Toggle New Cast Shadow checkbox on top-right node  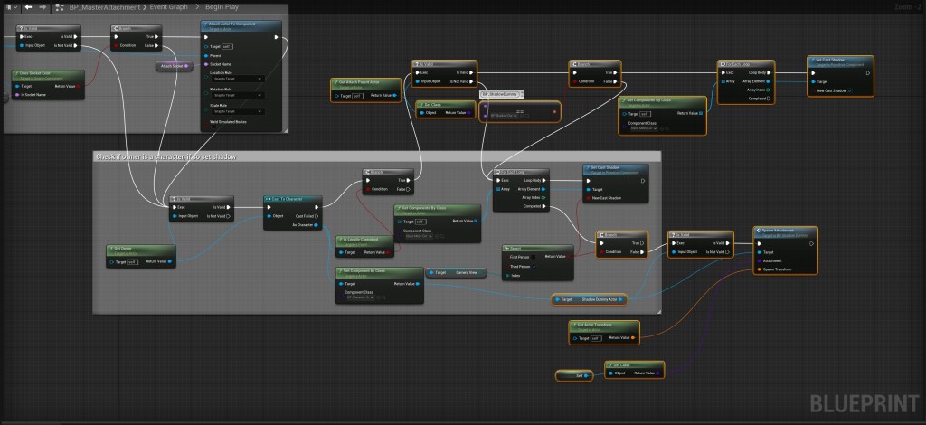click(x=848, y=90)
